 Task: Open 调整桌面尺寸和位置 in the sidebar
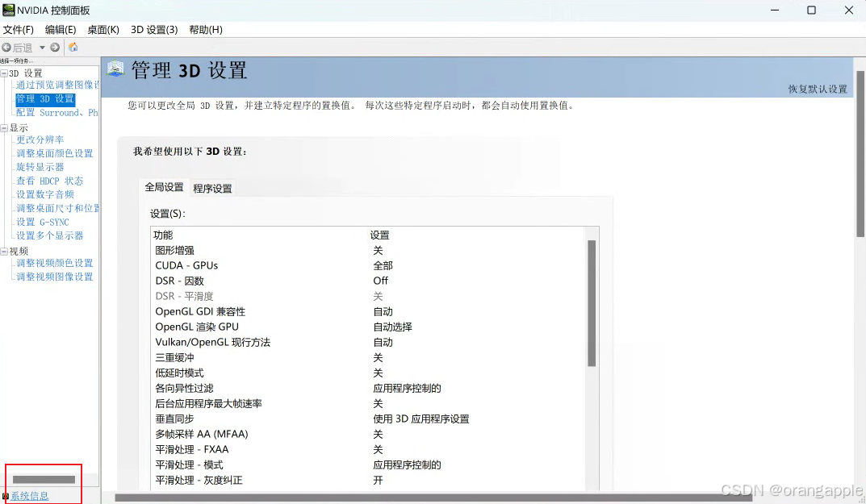[x=57, y=208]
